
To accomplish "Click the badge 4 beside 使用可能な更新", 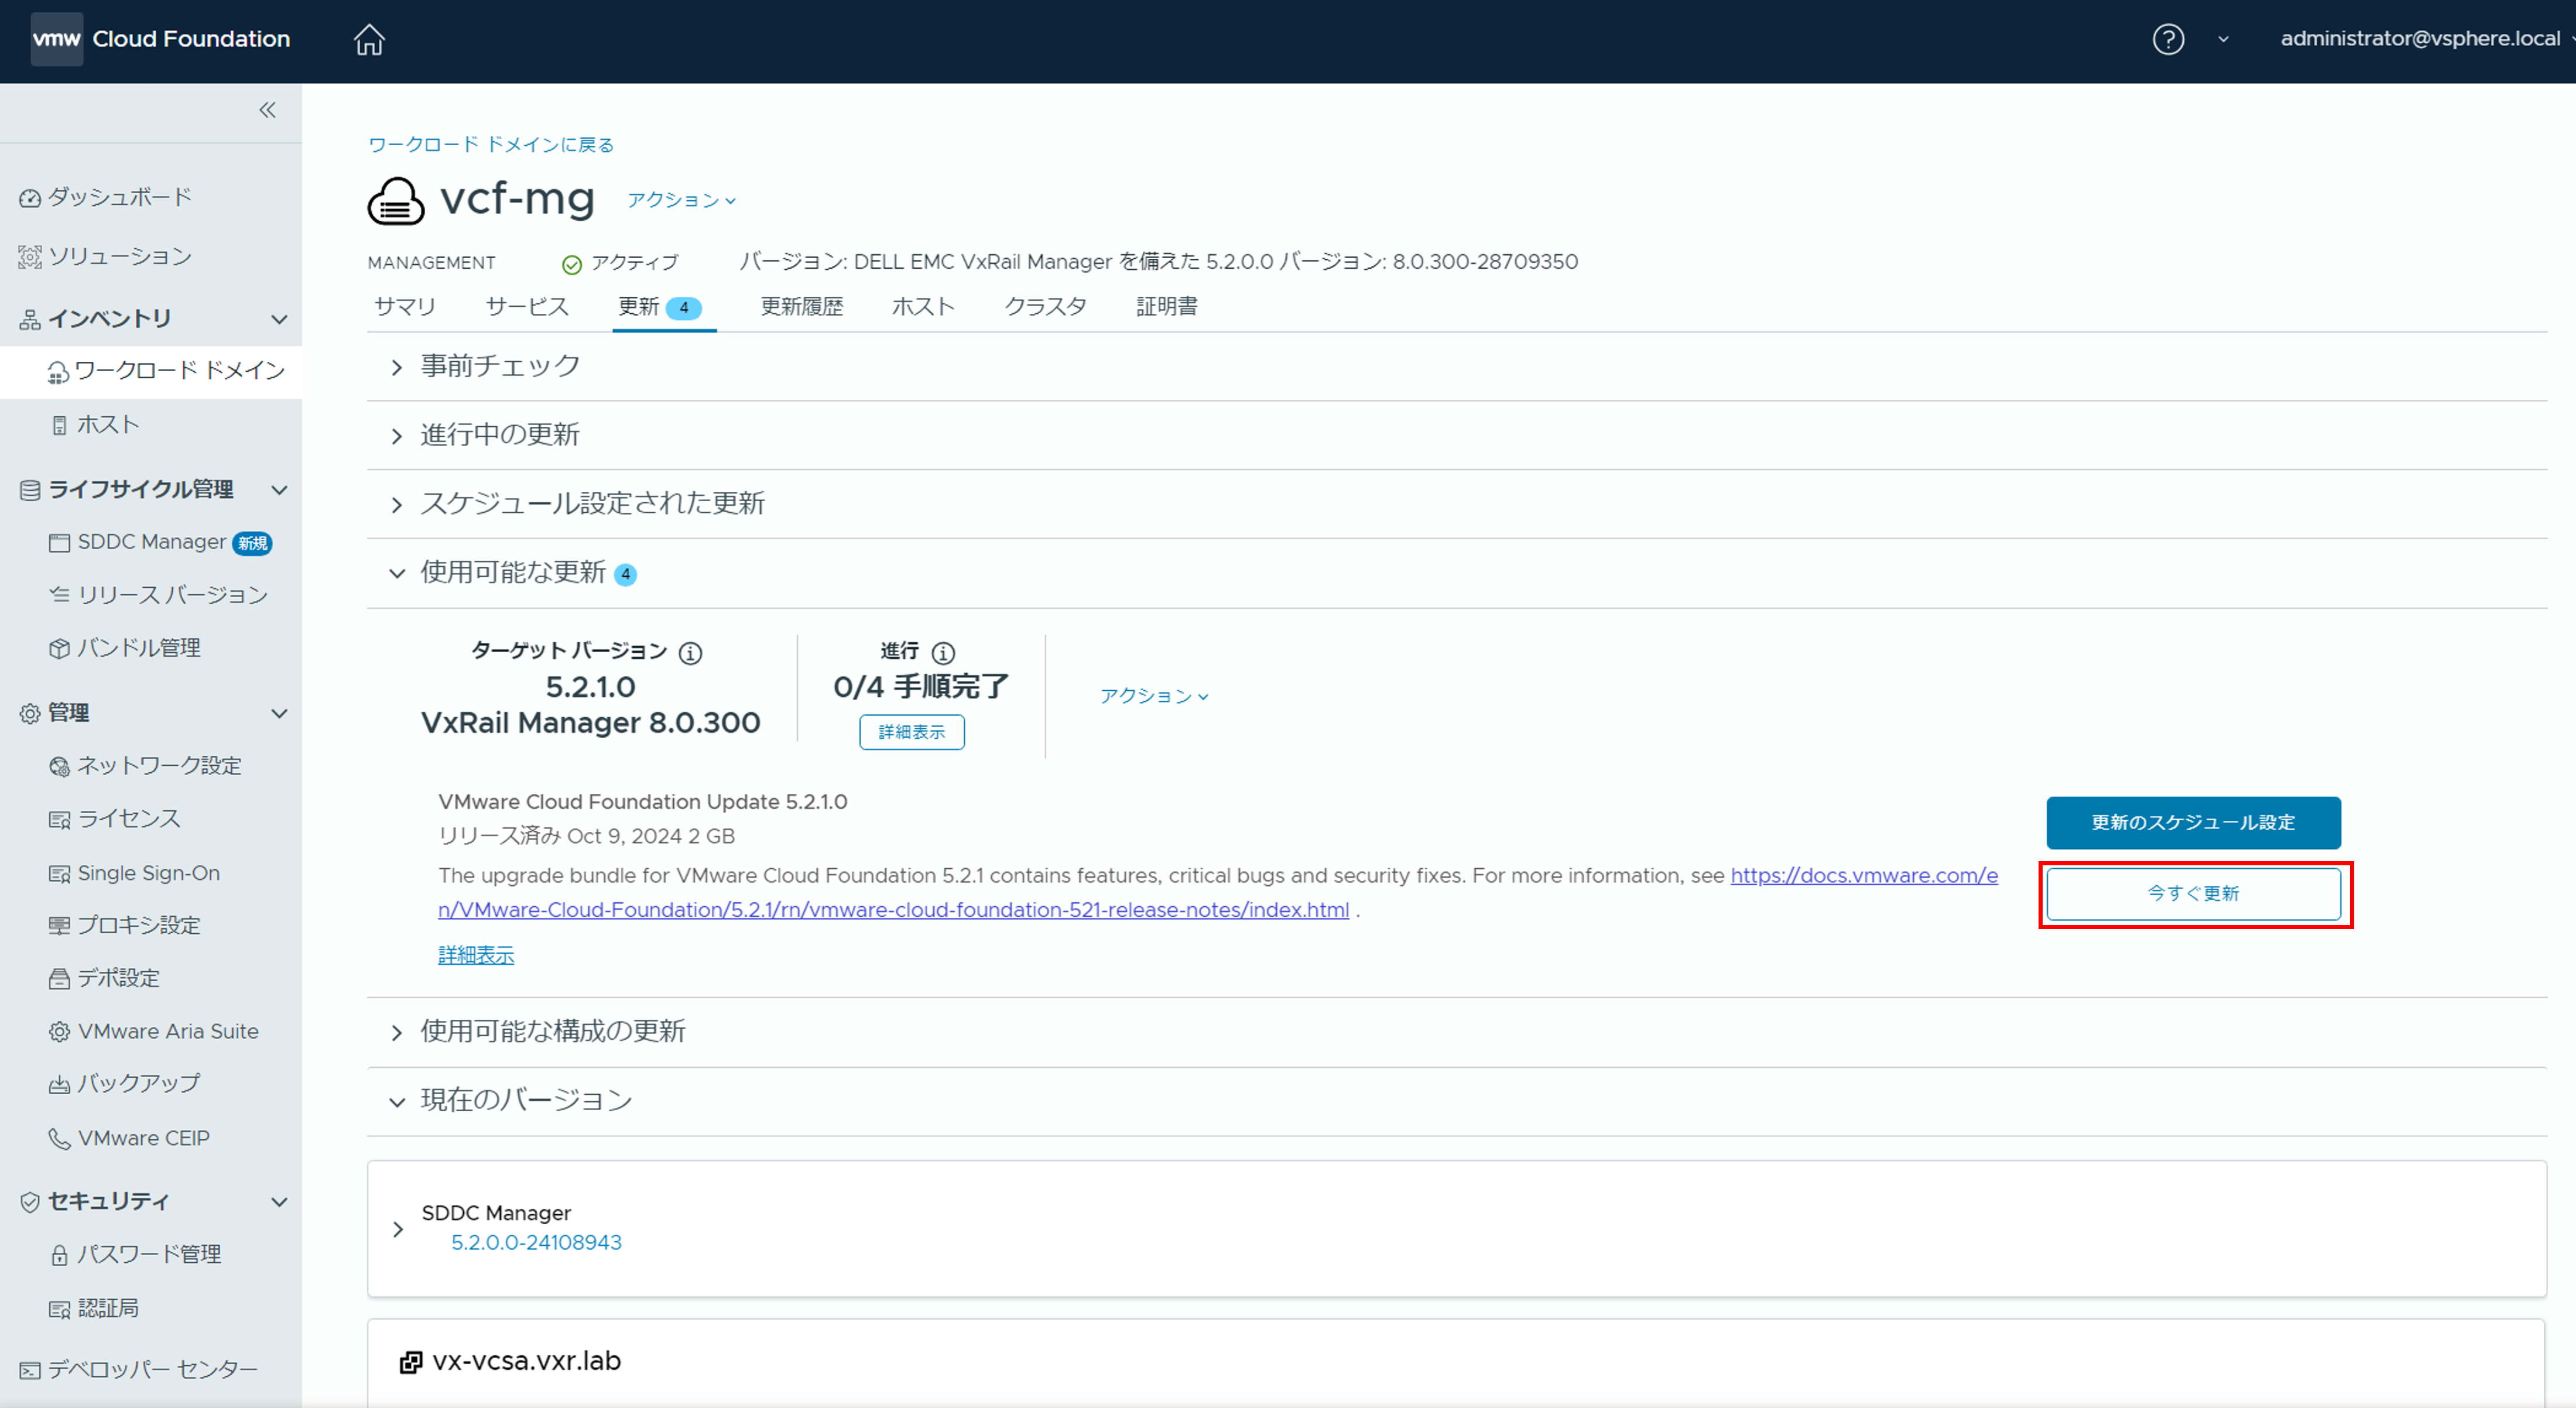I will click(625, 575).
